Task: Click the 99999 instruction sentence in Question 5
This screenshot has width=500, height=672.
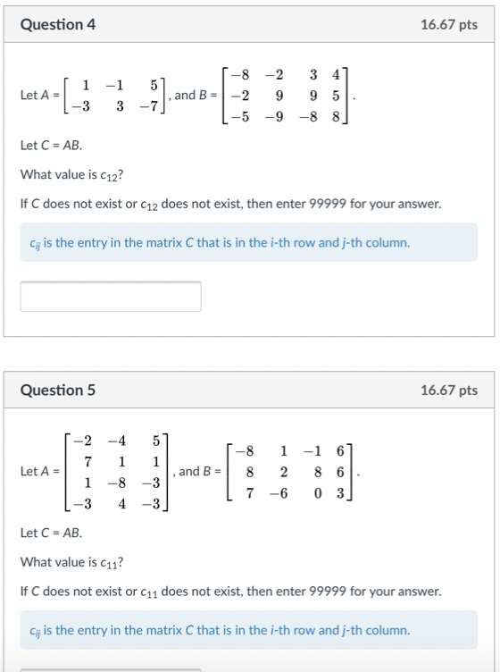Action: (x=230, y=592)
